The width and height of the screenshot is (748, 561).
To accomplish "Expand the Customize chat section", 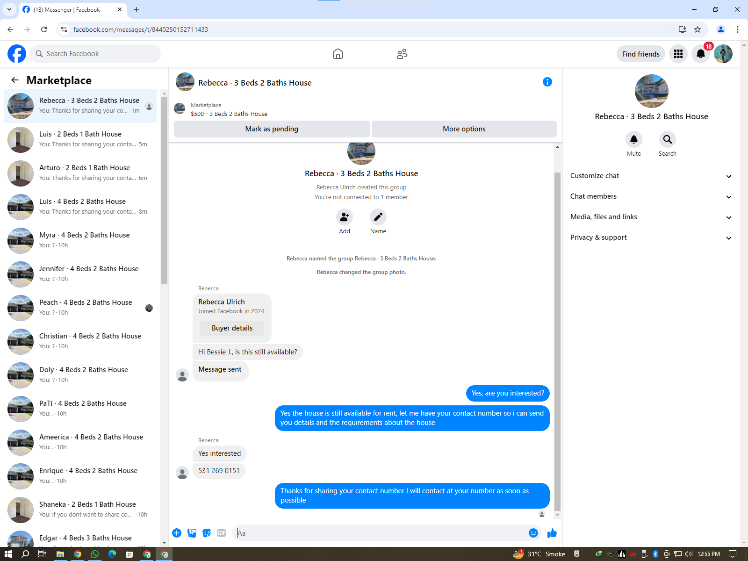I will pos(651,176).
